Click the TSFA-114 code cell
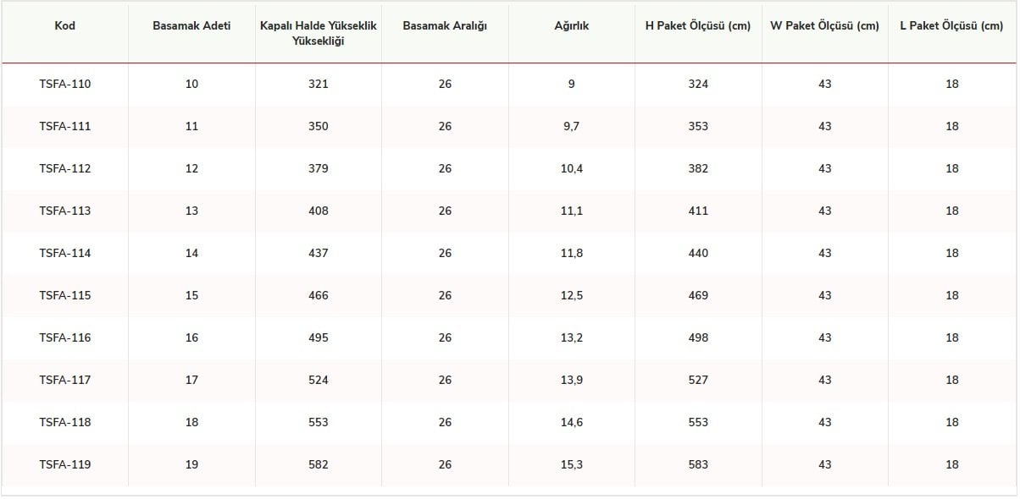 coord(65,253)
